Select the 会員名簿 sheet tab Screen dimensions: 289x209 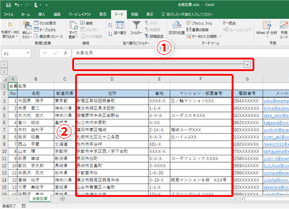click(40, 199)
